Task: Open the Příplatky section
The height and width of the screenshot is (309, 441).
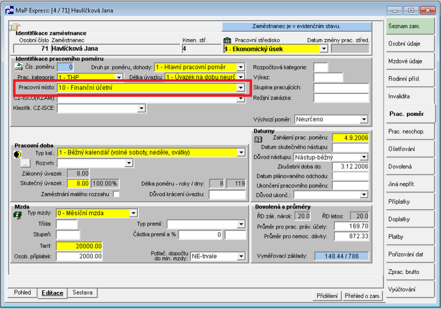Action: coord(410,201)
